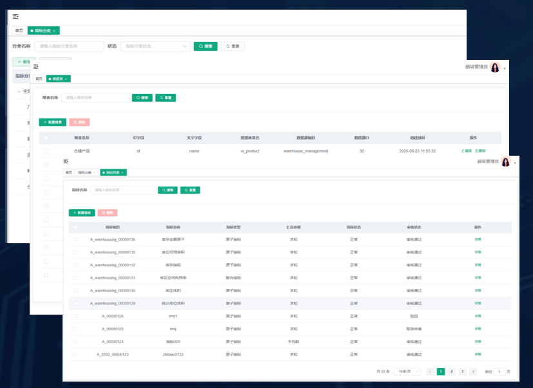Close the 指标分类 tab in the back-most window
Viewport: 533px width, 388px height.
click(x=55, y=30)
